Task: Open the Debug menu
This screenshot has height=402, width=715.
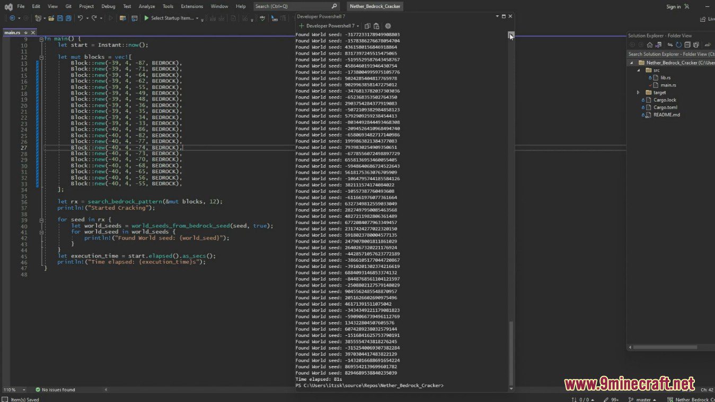Action: click(x=108, y=6)
